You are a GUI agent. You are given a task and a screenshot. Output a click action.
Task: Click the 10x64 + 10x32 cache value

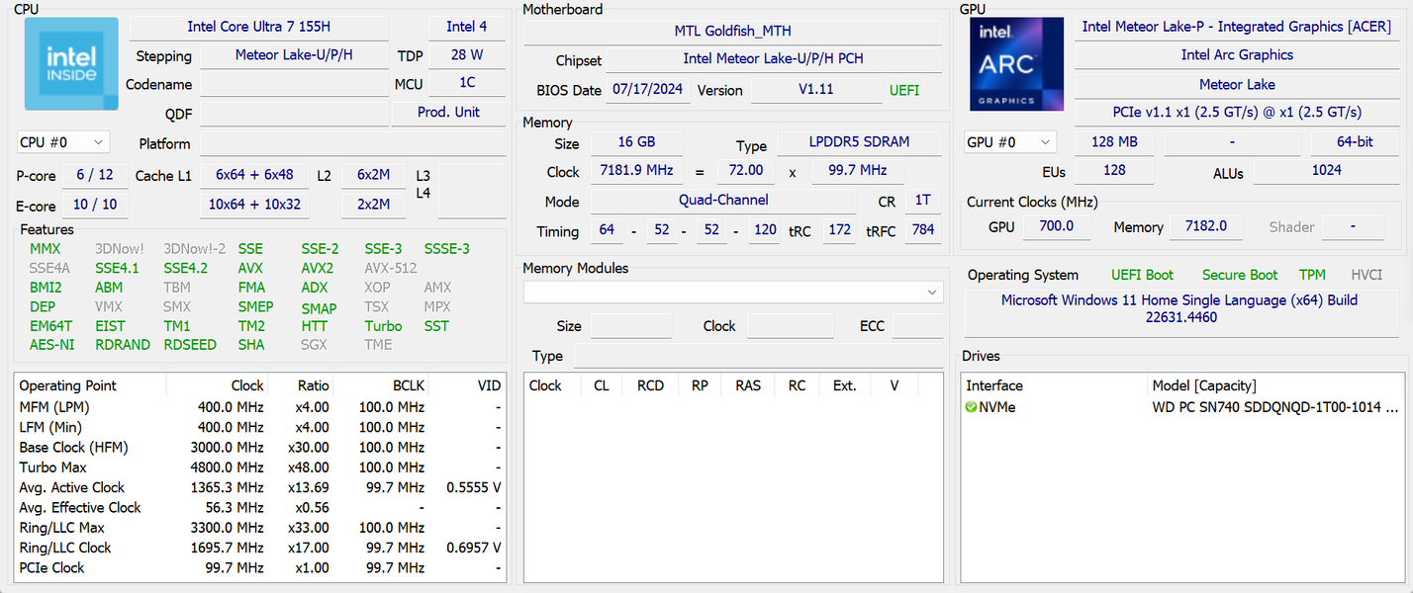(x=254, y=205)
